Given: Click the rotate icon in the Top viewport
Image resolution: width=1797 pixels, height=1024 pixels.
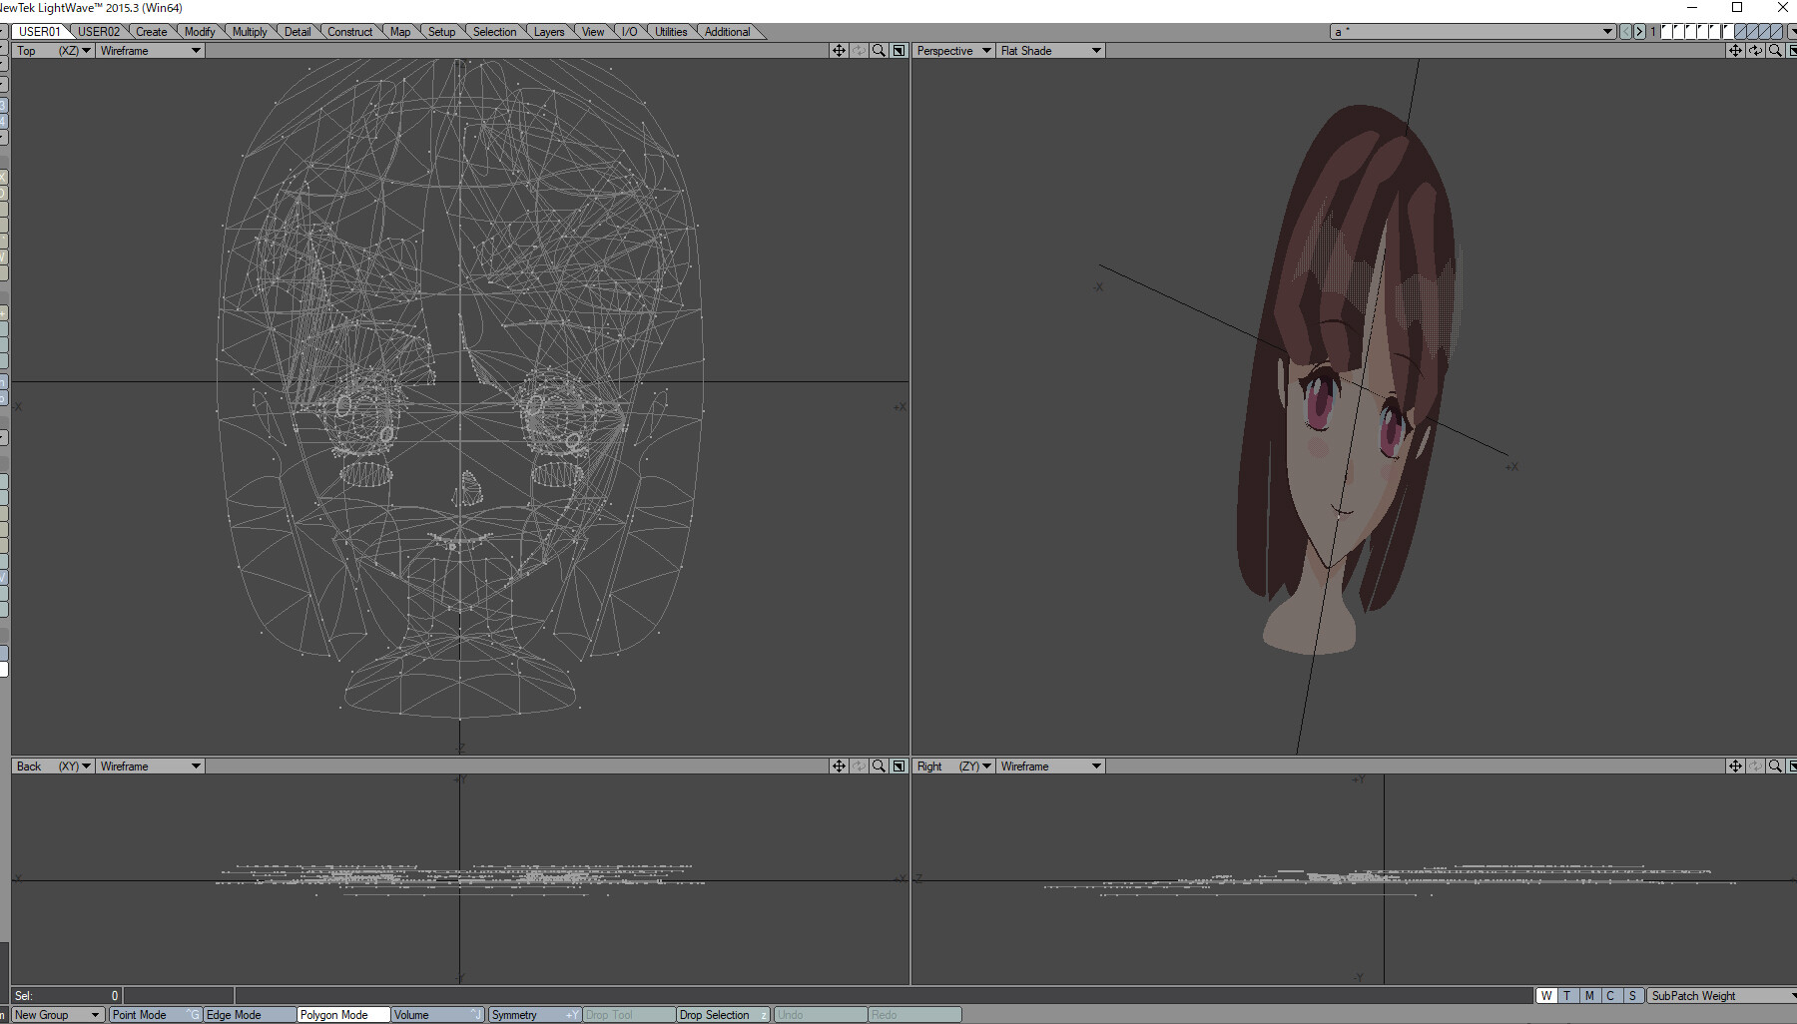Looking at the screenshot, I should point(859,51).
